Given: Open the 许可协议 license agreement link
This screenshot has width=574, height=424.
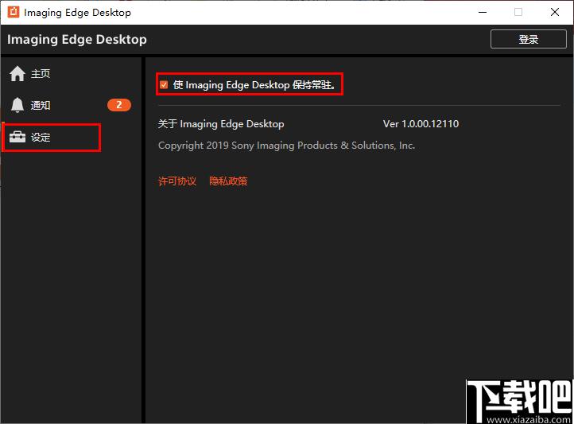Looking at the screenshot, I should click(177, 181).
